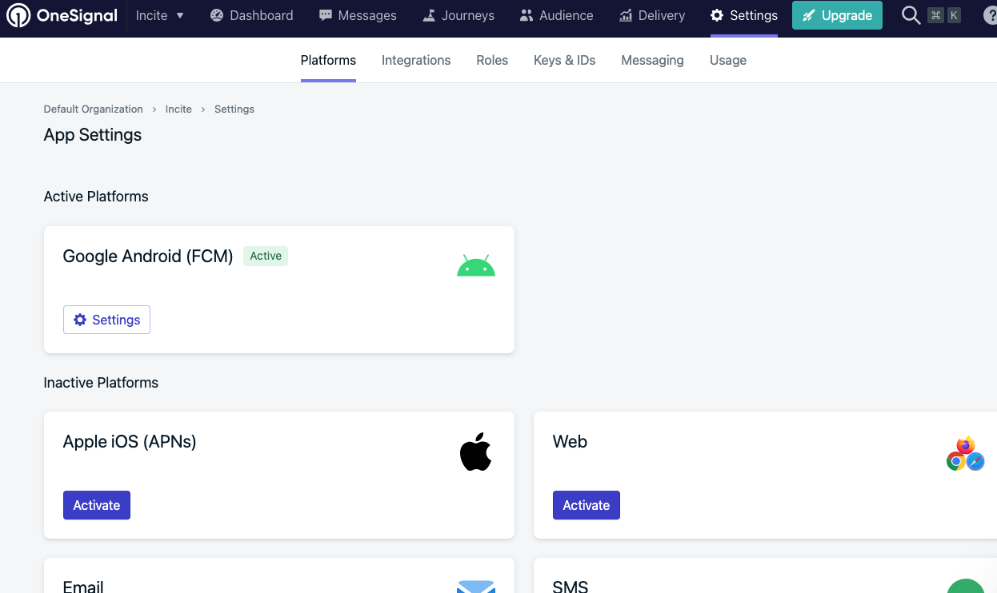Image resolution: width=997 pixels, height=593 pixels.
Task: Switch to the Roles tab
Action: pos(492,60)
